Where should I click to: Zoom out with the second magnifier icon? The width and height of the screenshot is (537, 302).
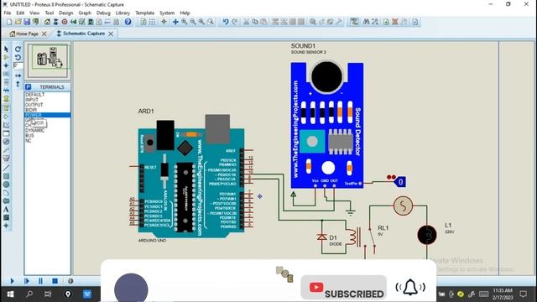click(x=193, y=22)
